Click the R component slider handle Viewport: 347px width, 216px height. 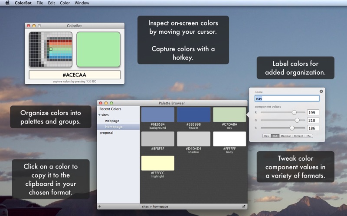(294, 112)
